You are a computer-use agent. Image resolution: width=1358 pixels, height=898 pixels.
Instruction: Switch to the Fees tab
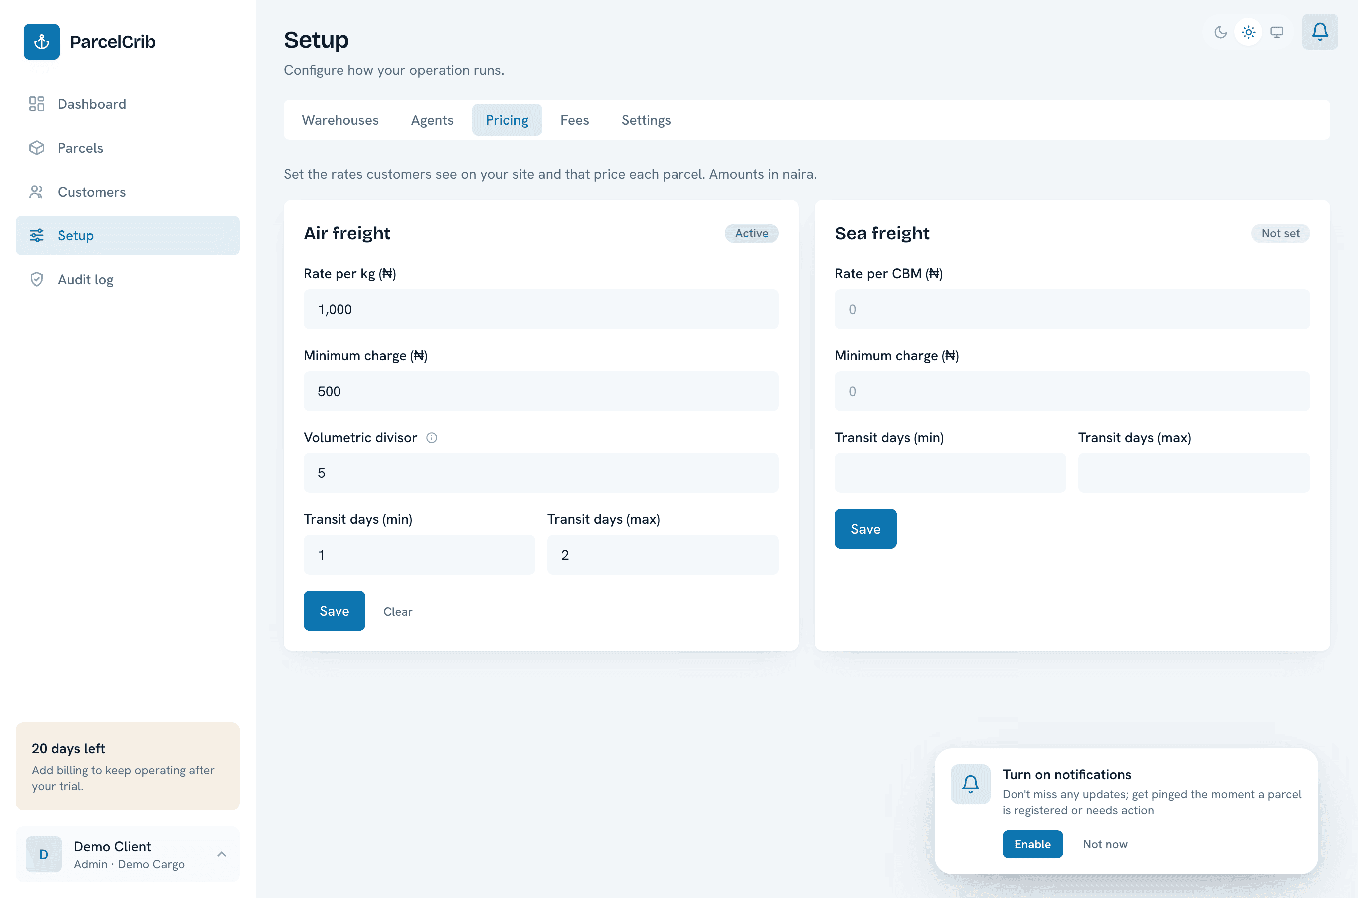575,120
